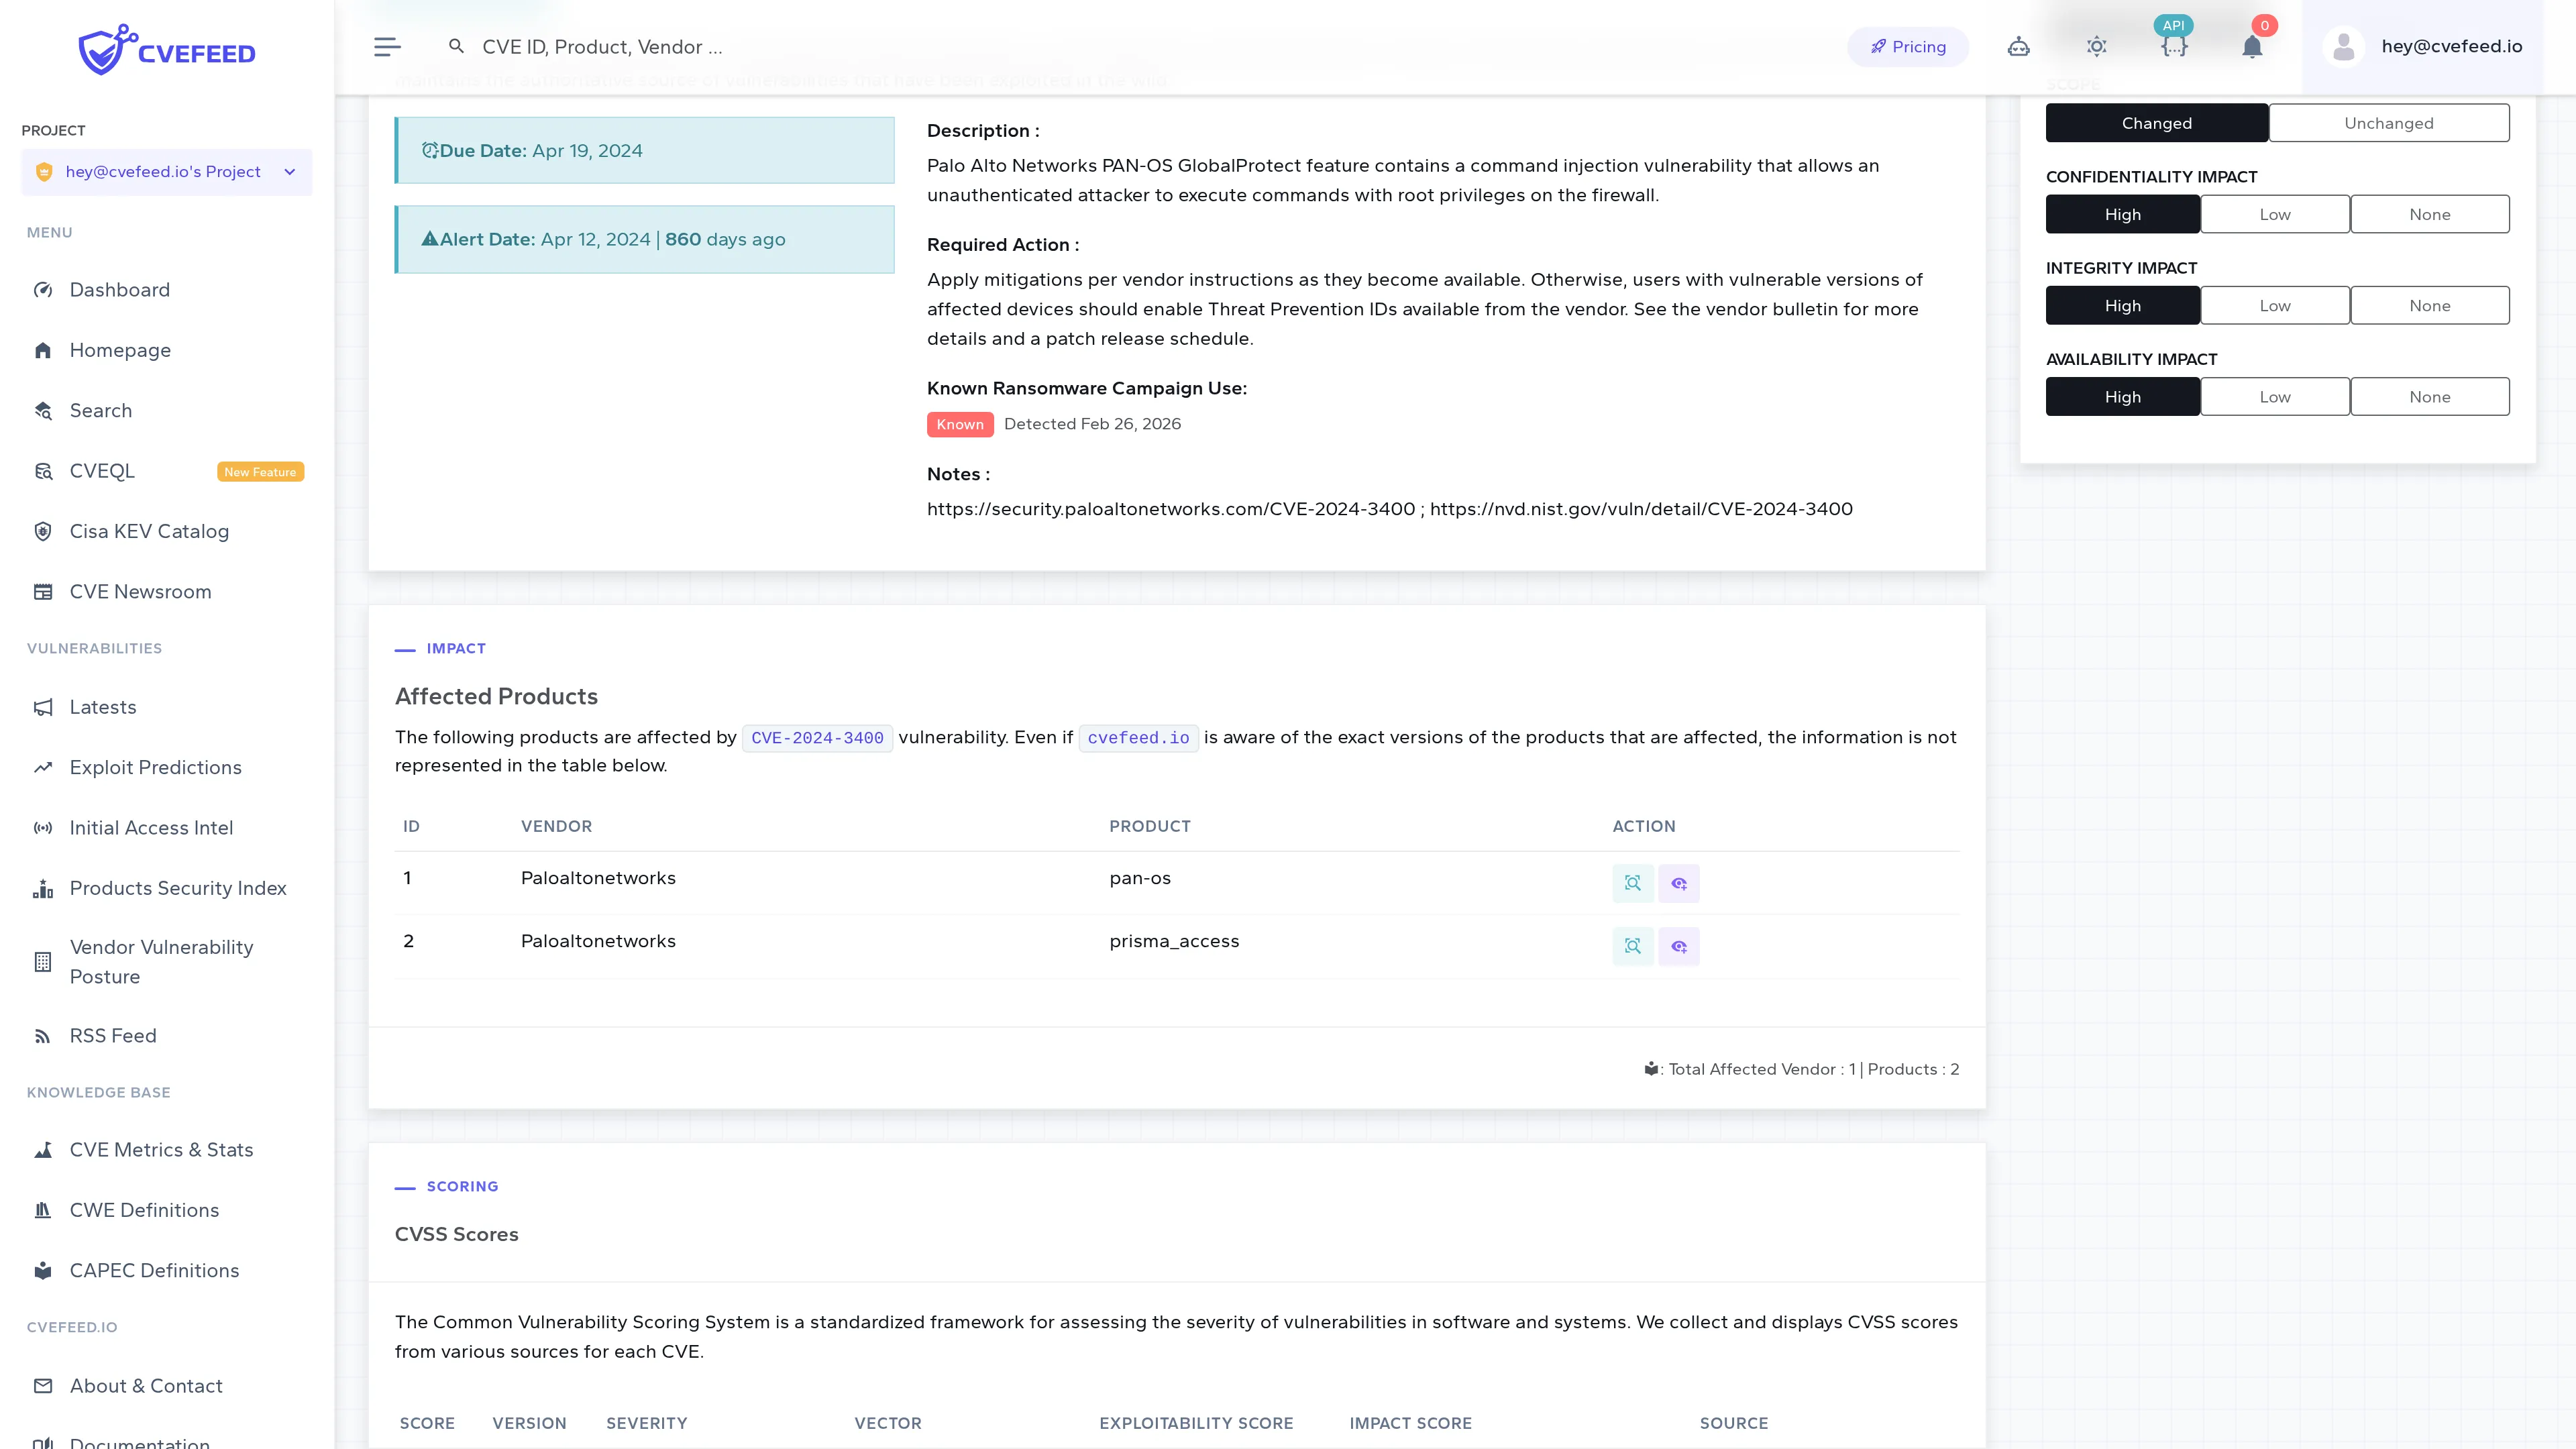Click the Alert Date Apr 12, 2024 banner
This screenshot has width=2576, height=1449.
(x=644, y=239)
